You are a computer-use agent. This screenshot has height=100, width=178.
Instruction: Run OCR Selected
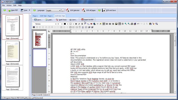tap(73, 10)
